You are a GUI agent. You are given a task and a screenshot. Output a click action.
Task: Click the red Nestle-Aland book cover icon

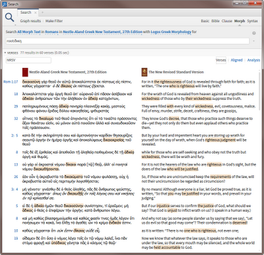(25, 72)
